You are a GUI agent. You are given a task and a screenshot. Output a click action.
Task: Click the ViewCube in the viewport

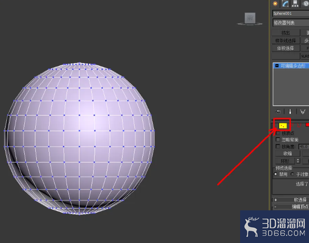point(250,19)
